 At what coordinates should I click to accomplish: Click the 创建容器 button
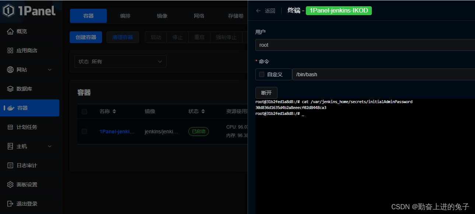(86, 37)
